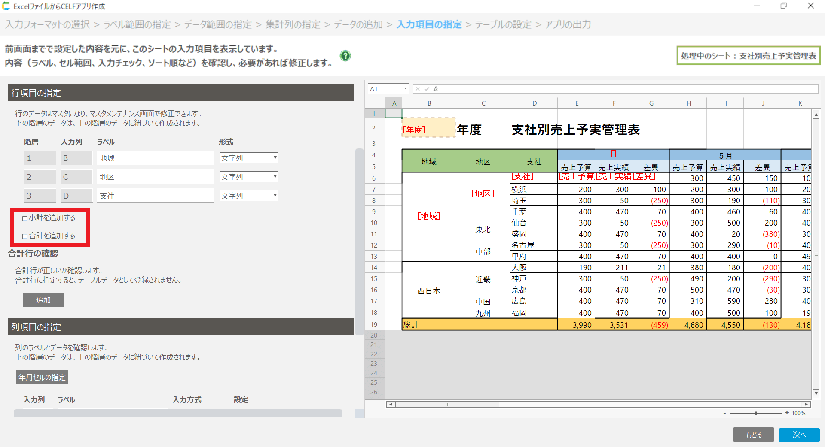Click the zoom in plus icon

(787, 413)
